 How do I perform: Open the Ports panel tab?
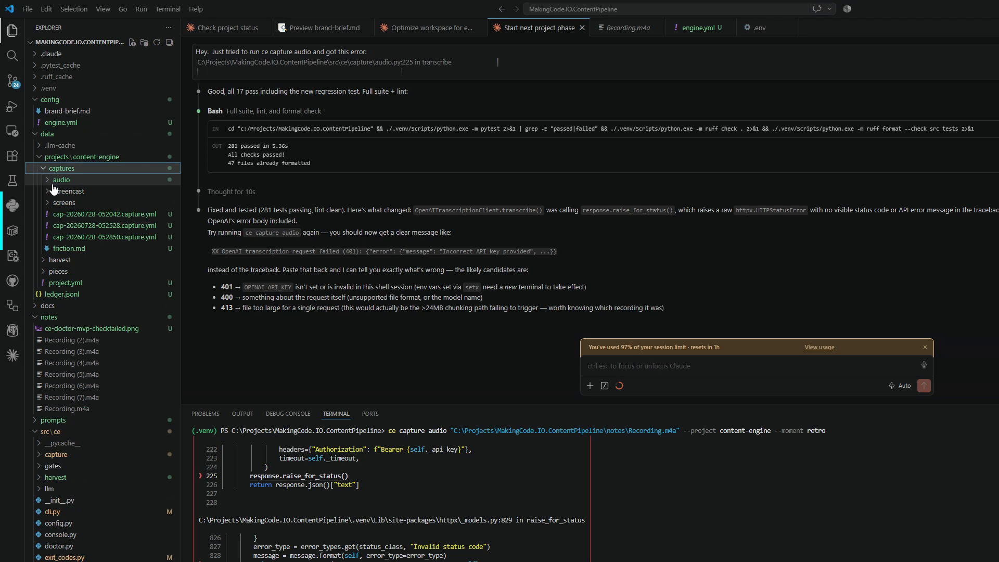[x=370, y=414]
